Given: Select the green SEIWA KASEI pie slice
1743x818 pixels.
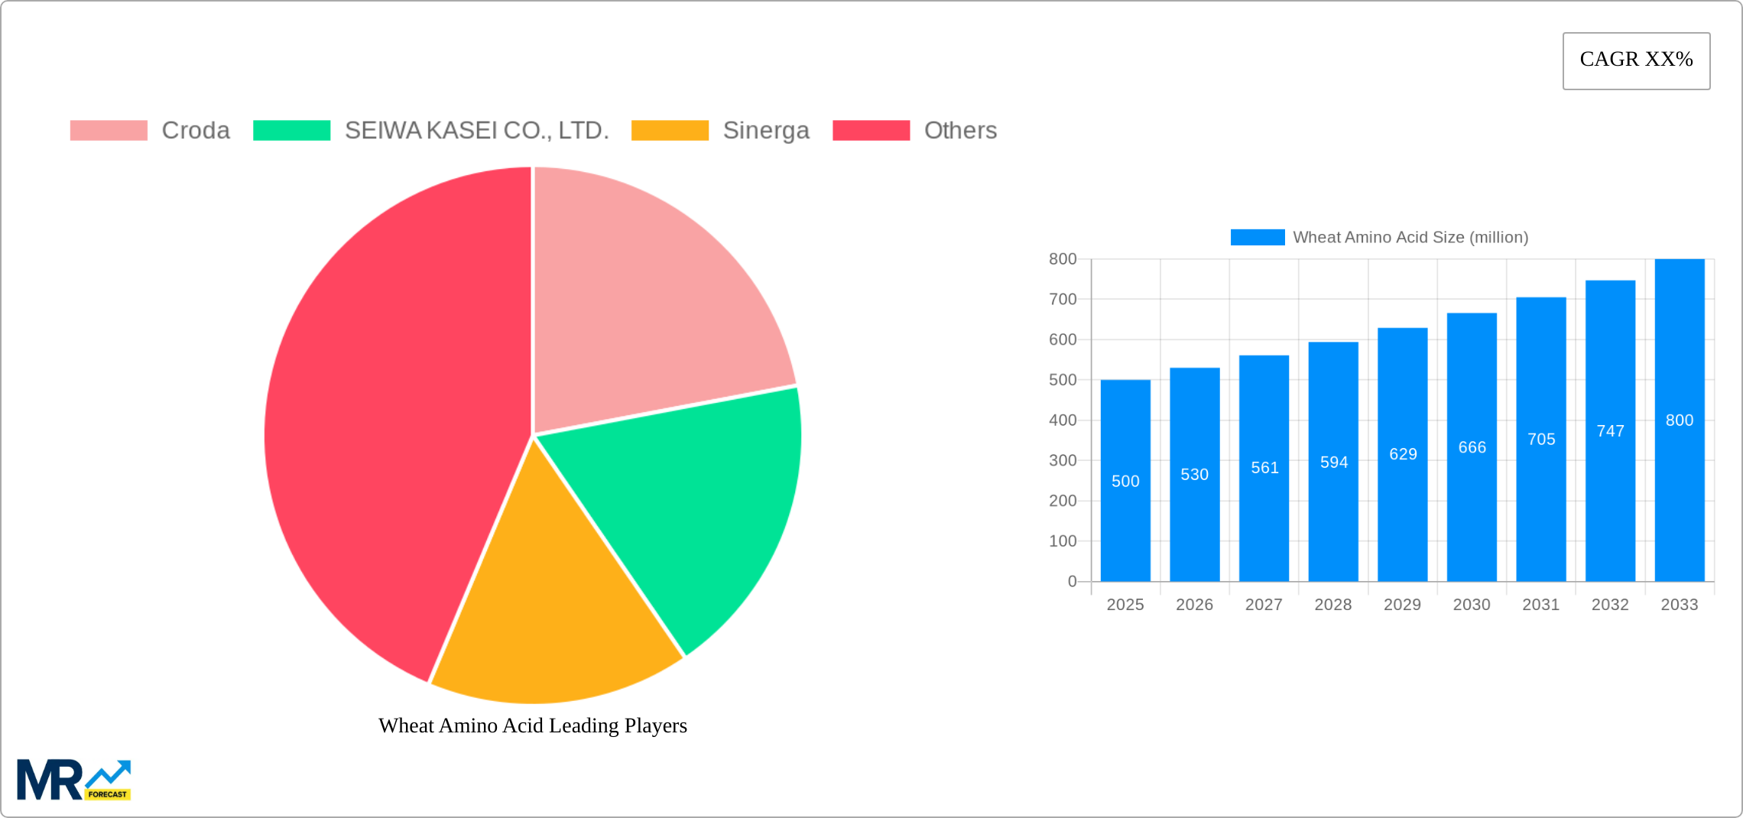Looking at the screenshot, I should click(688, 505).
